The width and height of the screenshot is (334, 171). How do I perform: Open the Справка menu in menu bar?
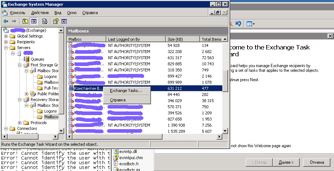90,13
